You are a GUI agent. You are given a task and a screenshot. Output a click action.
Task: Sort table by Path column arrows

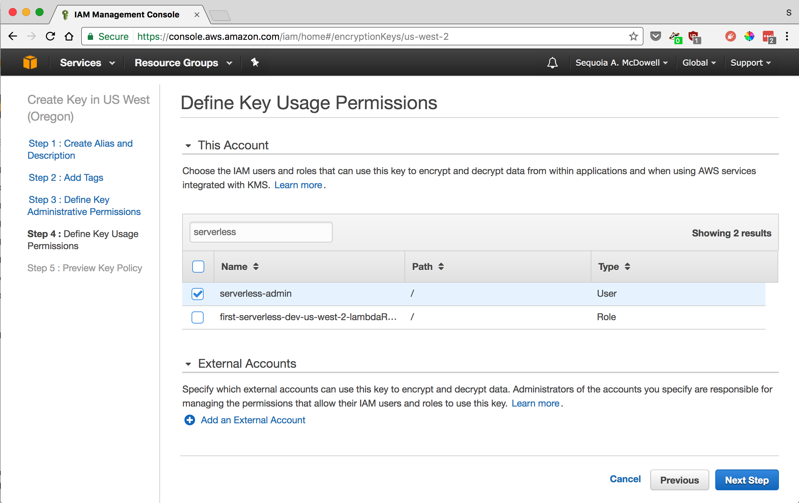(441, 267)
